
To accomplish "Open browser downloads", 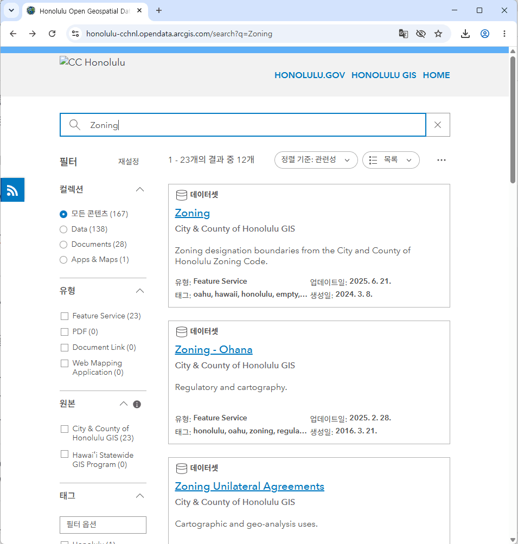I will click(x=465, y=34).
